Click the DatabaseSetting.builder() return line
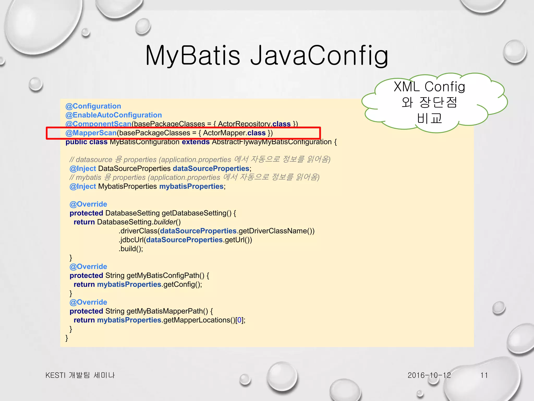Image resolution: width=534 pixels, height=401 pixels. tap(127, 222)
